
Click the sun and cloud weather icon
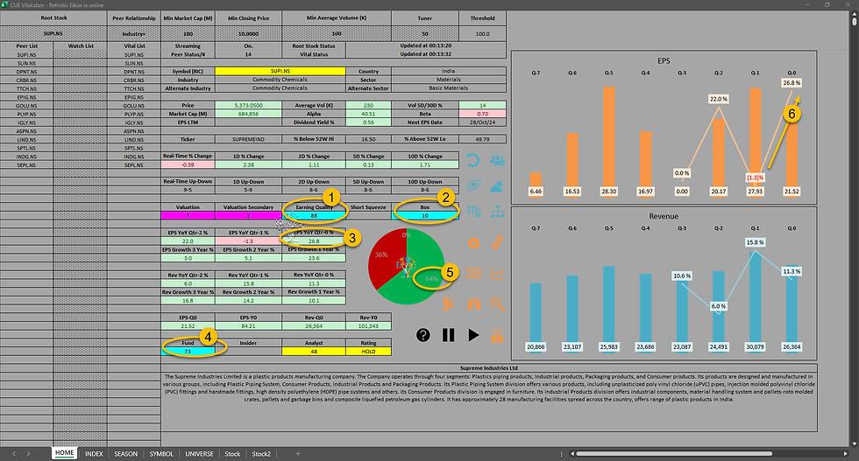pyautogui.click(x=498, y=186)
